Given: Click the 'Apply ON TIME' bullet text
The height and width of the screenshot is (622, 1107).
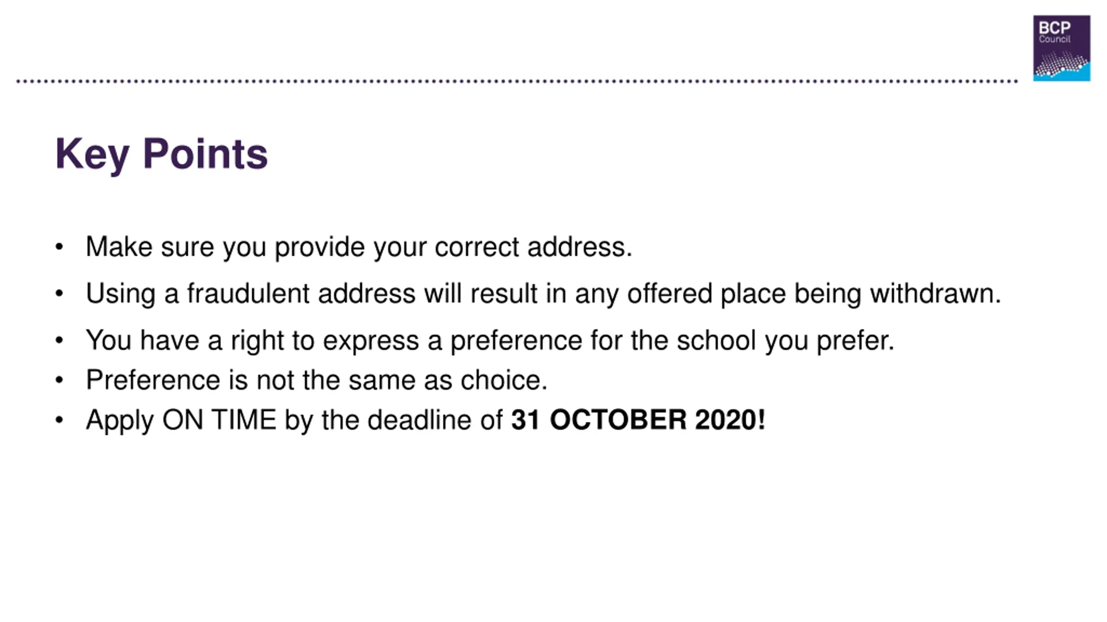Looking at the screenshot, I should pos(426,420).
